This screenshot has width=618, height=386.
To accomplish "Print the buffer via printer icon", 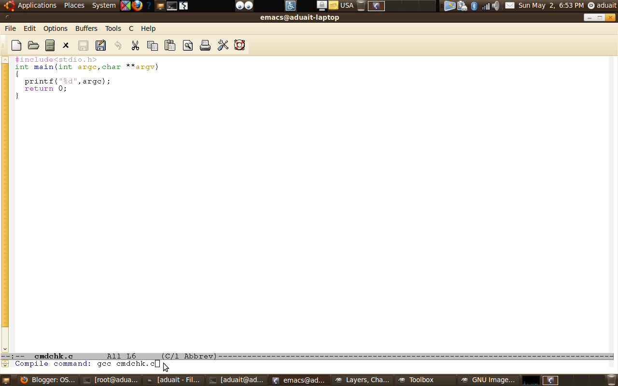I will (205, 45).
